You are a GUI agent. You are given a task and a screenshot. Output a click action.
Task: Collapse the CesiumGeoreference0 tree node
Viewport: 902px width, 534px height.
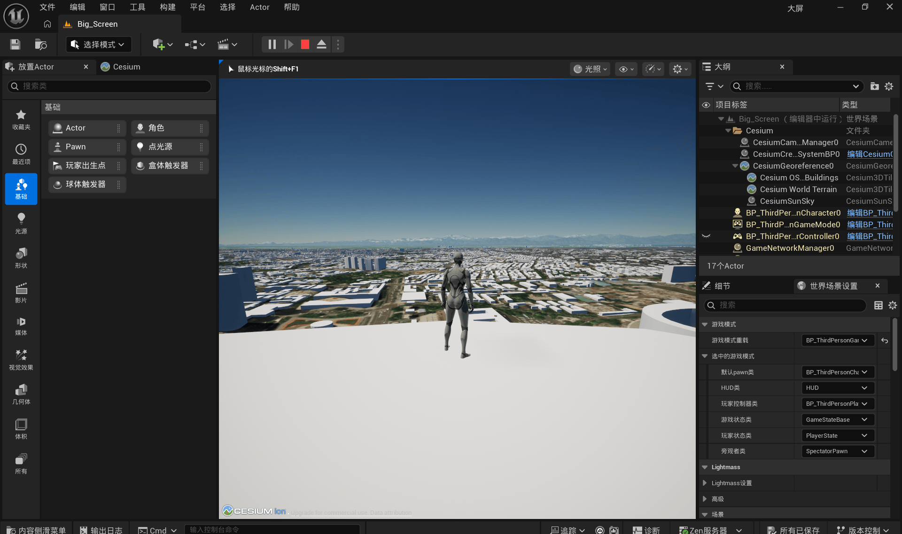pyautogui.click(x=735, y=166)
